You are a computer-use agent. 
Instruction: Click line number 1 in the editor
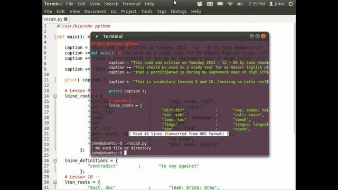[45, 26]
